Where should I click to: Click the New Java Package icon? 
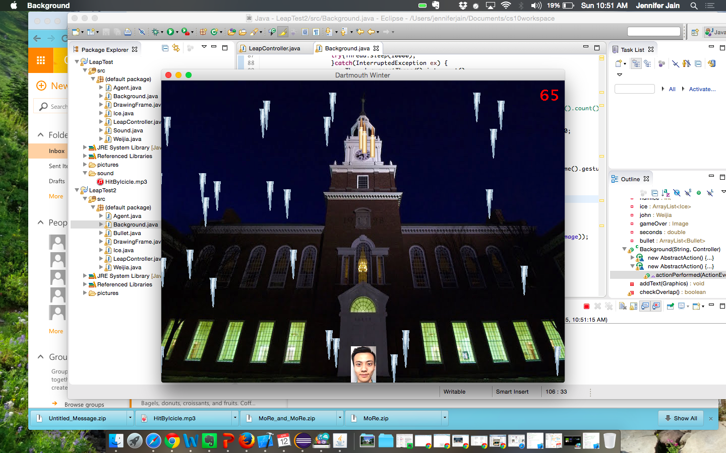203,32
